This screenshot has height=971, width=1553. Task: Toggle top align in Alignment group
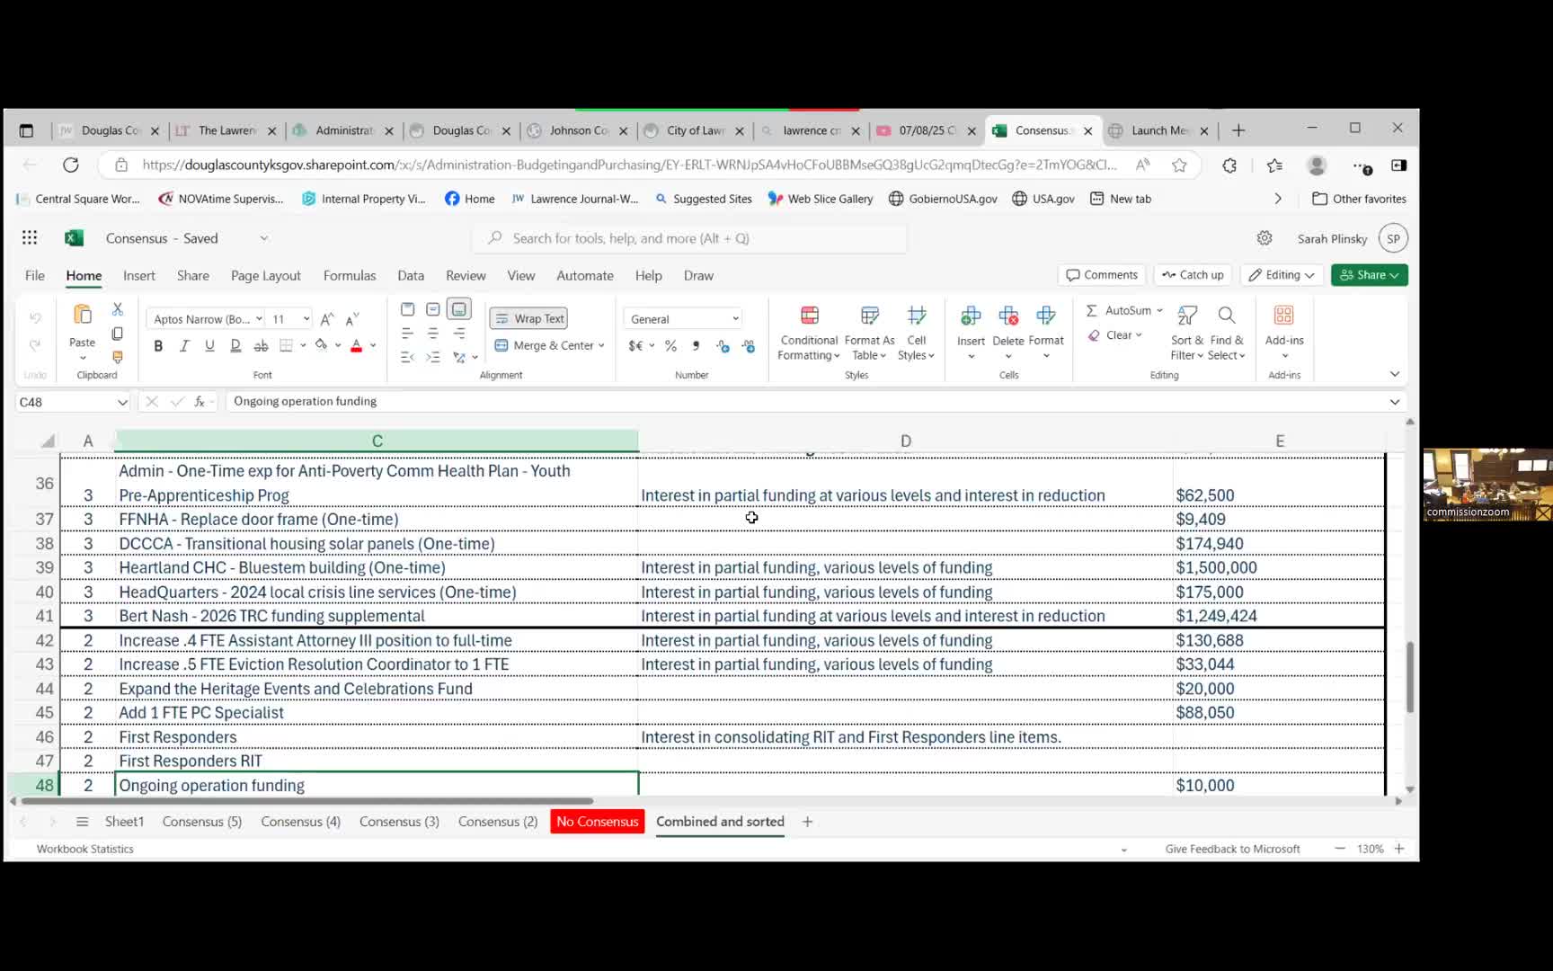pyautogui.click(x=407, y=309)
